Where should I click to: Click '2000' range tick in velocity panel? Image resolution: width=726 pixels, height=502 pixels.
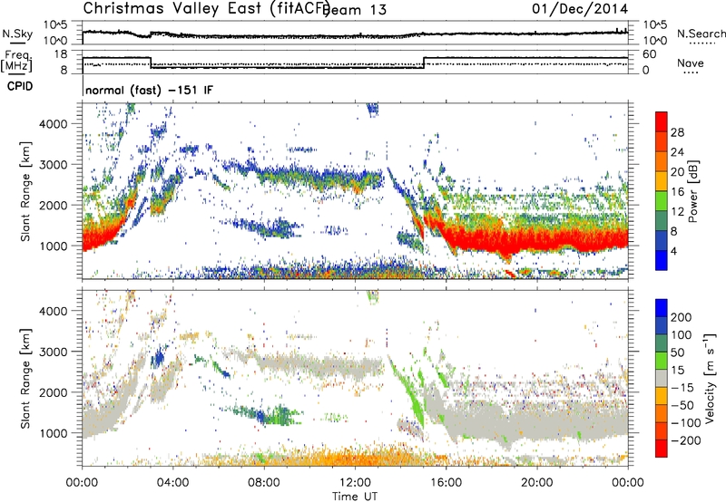point(54,392)
